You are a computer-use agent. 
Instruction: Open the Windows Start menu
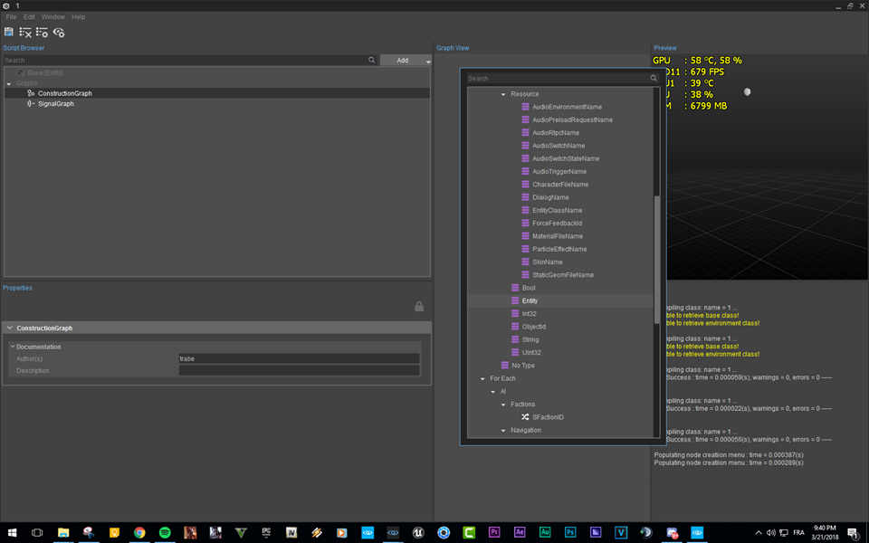[x=12, y=532]
